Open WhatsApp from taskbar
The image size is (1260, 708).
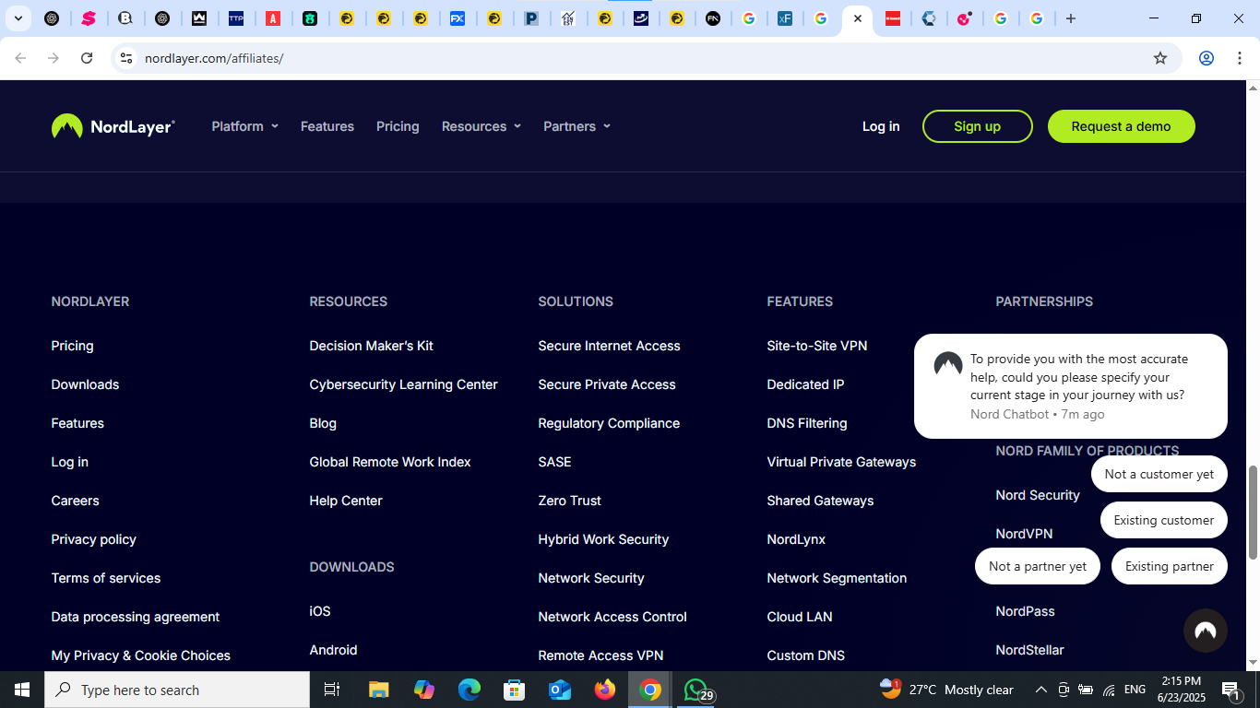click(x=696, y=690)
